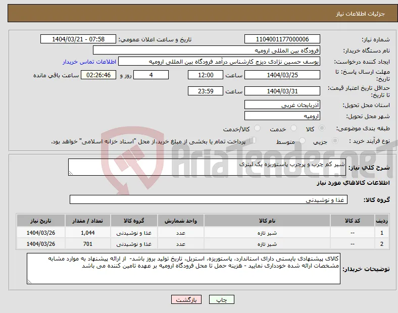
Task: Select the کالا/خدمت radio button
Action: [x=258, y=128]
